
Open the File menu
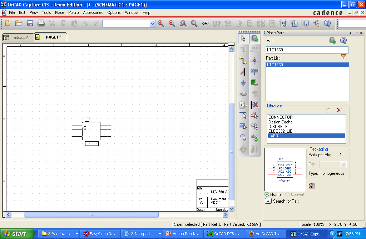pos(12,12)
